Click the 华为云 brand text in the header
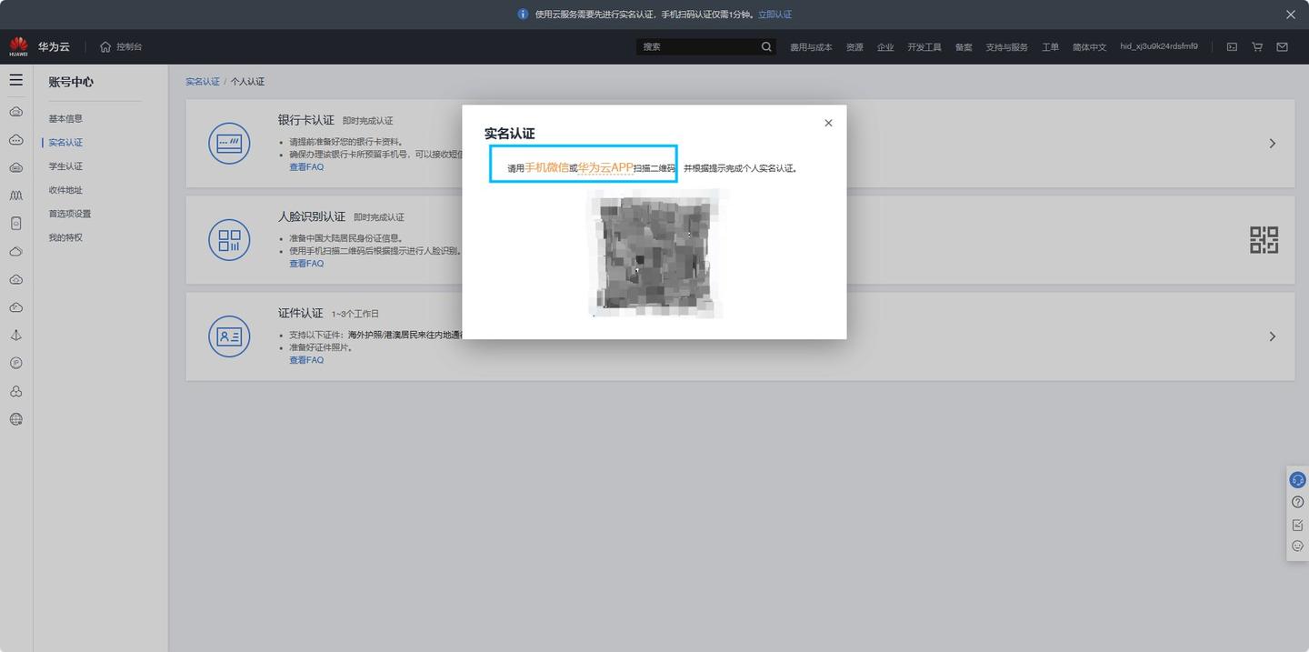Image resolution: width=1309 pixels, height=652 pixels. [54, 46]
